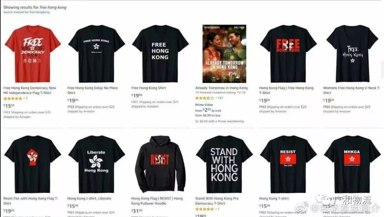Screen dimensions: 384x217
Task: Click the MHKGA flag shirt thumbnail
Action: 352,164
